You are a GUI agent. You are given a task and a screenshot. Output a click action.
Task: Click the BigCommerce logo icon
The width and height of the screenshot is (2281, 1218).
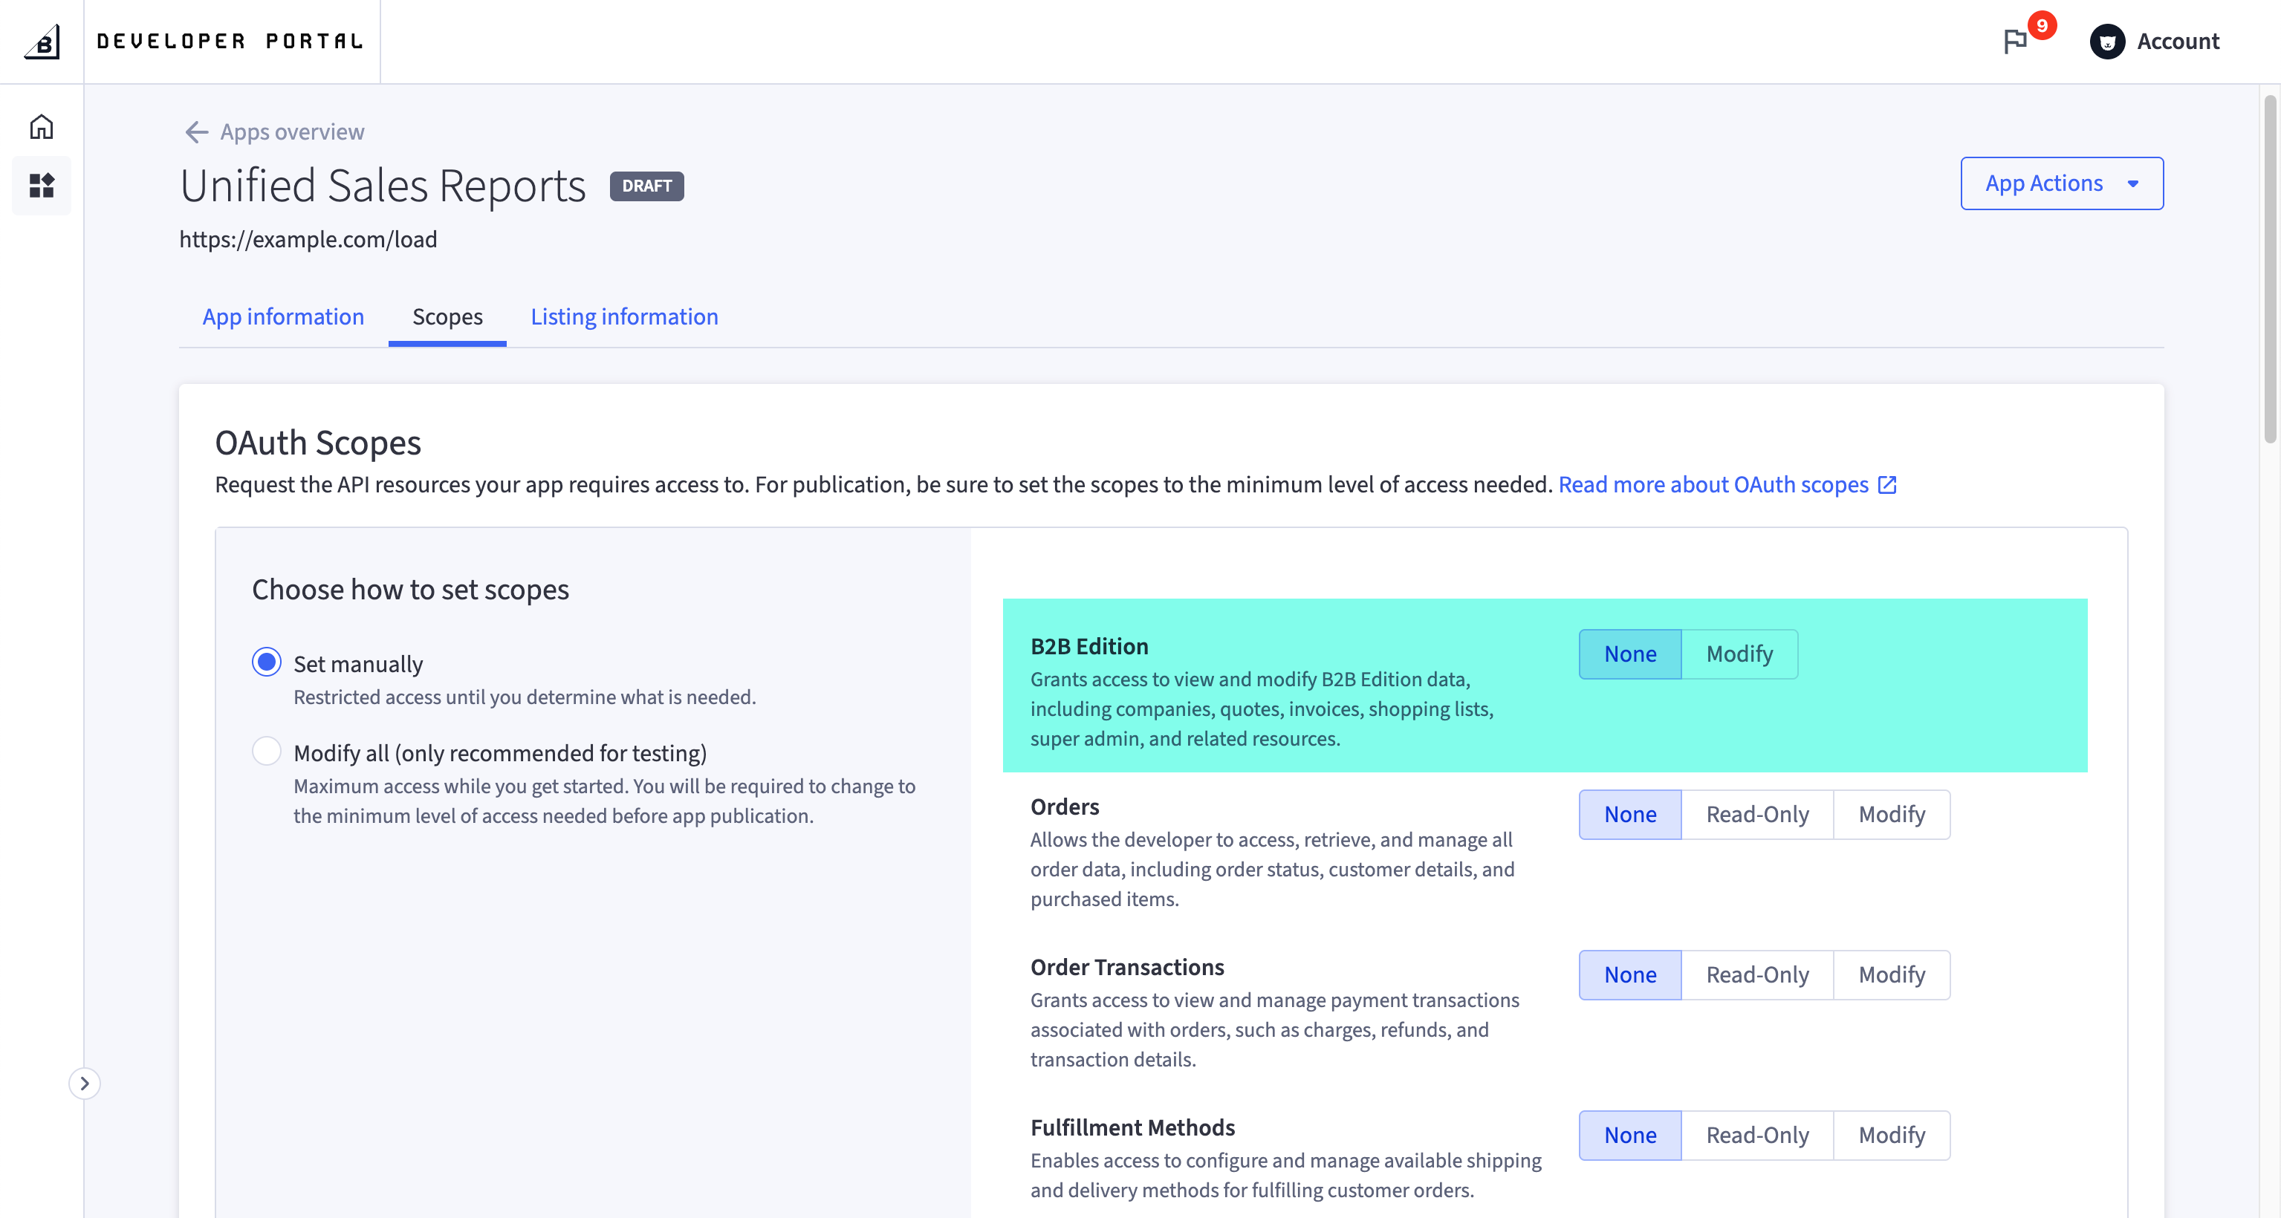pos(42,42)
